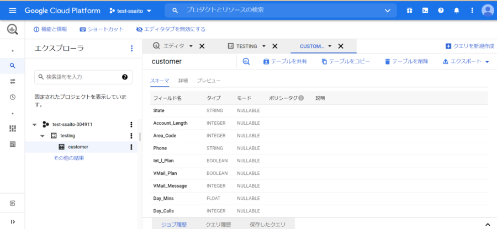Click the product and resource search field
Viewport: 497px width, 229px height.
pyautogui.click(x=281, y=10)
